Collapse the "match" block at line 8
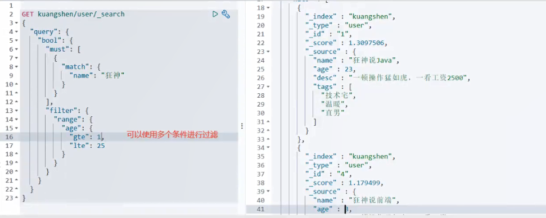Viewport: 546px width, 218px height. pyautogui.click(x=16, y=67)
